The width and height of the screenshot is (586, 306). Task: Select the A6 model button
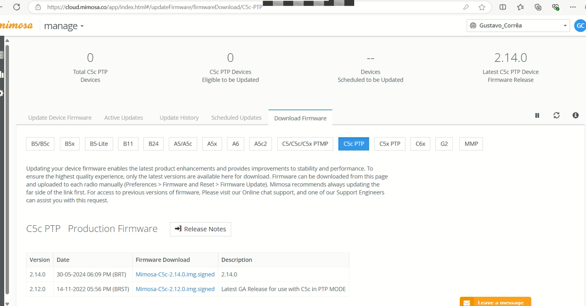point(236,144)
